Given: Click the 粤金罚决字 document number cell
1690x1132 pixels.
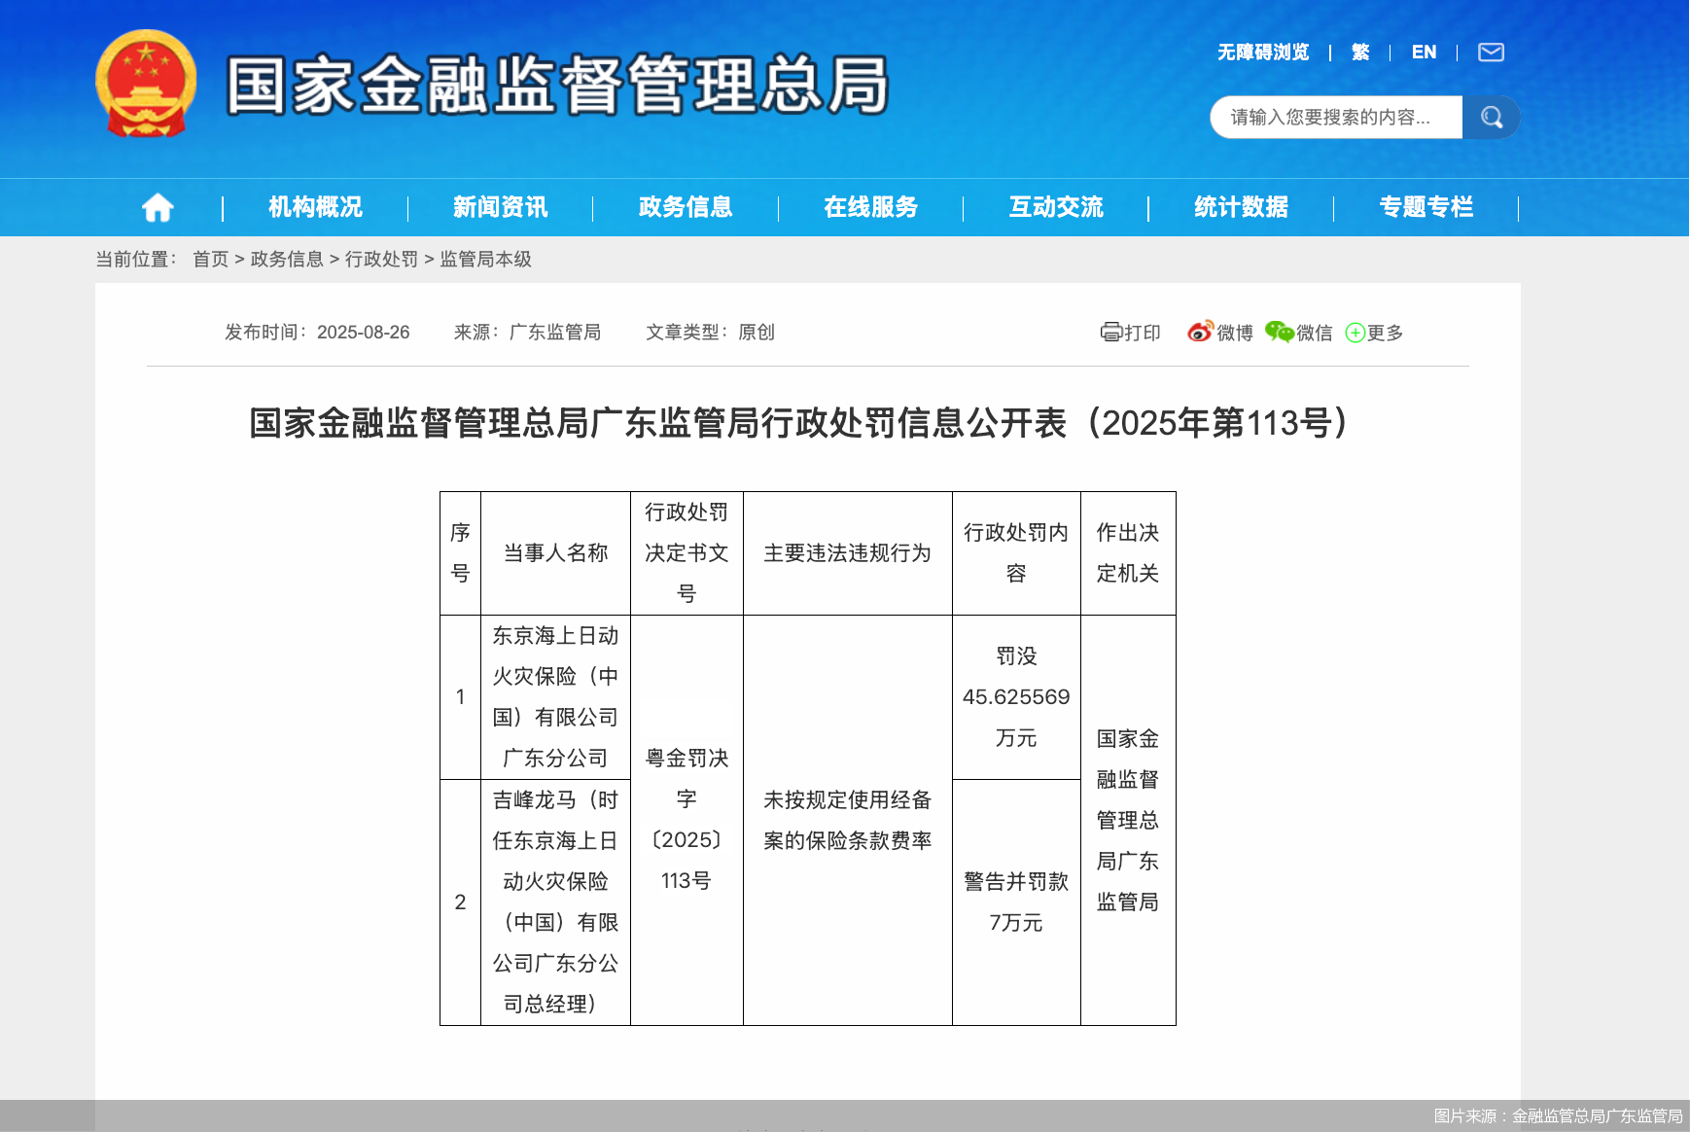Looking at the screenshot, I should click(687, 820).
